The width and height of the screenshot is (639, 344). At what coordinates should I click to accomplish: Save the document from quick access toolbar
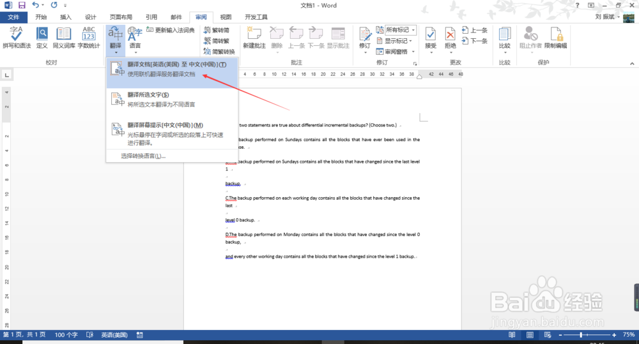coord(22,5)
